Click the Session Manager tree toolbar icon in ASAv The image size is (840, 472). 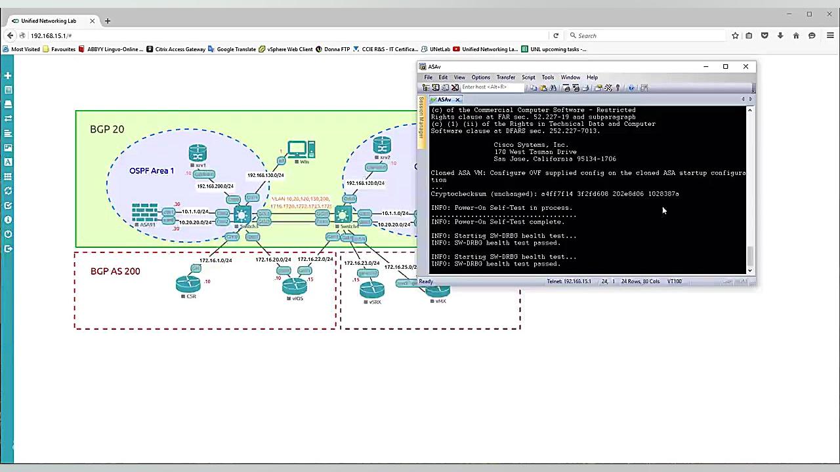point(426,87)
